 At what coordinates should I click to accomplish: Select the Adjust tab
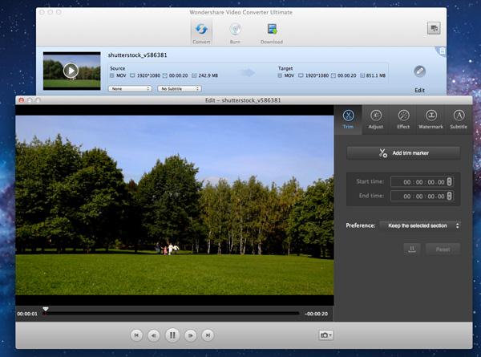coord(376,120)
